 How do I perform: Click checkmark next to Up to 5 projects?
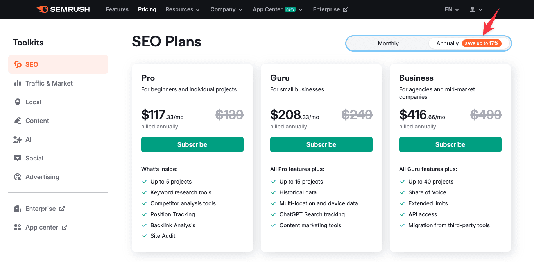pyautogui.click(x=145, y=182)
